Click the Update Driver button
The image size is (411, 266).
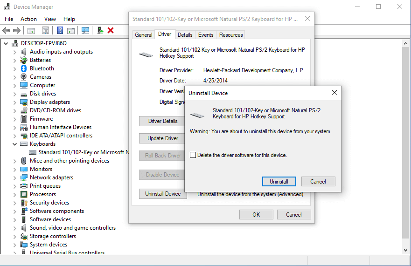(163, 138)
